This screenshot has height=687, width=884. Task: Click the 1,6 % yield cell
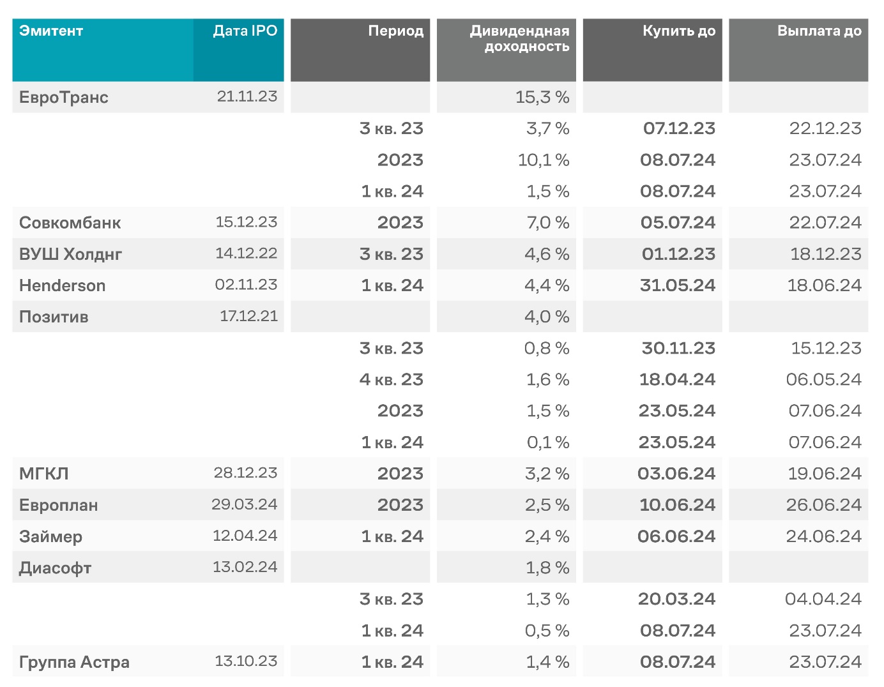(x=547, y=379)
